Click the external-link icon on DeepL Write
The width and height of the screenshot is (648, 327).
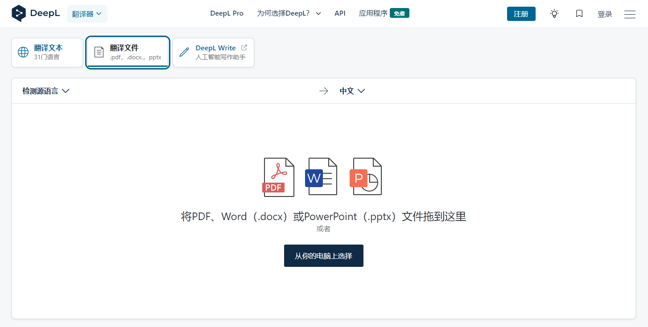click(x=244, y=48)
